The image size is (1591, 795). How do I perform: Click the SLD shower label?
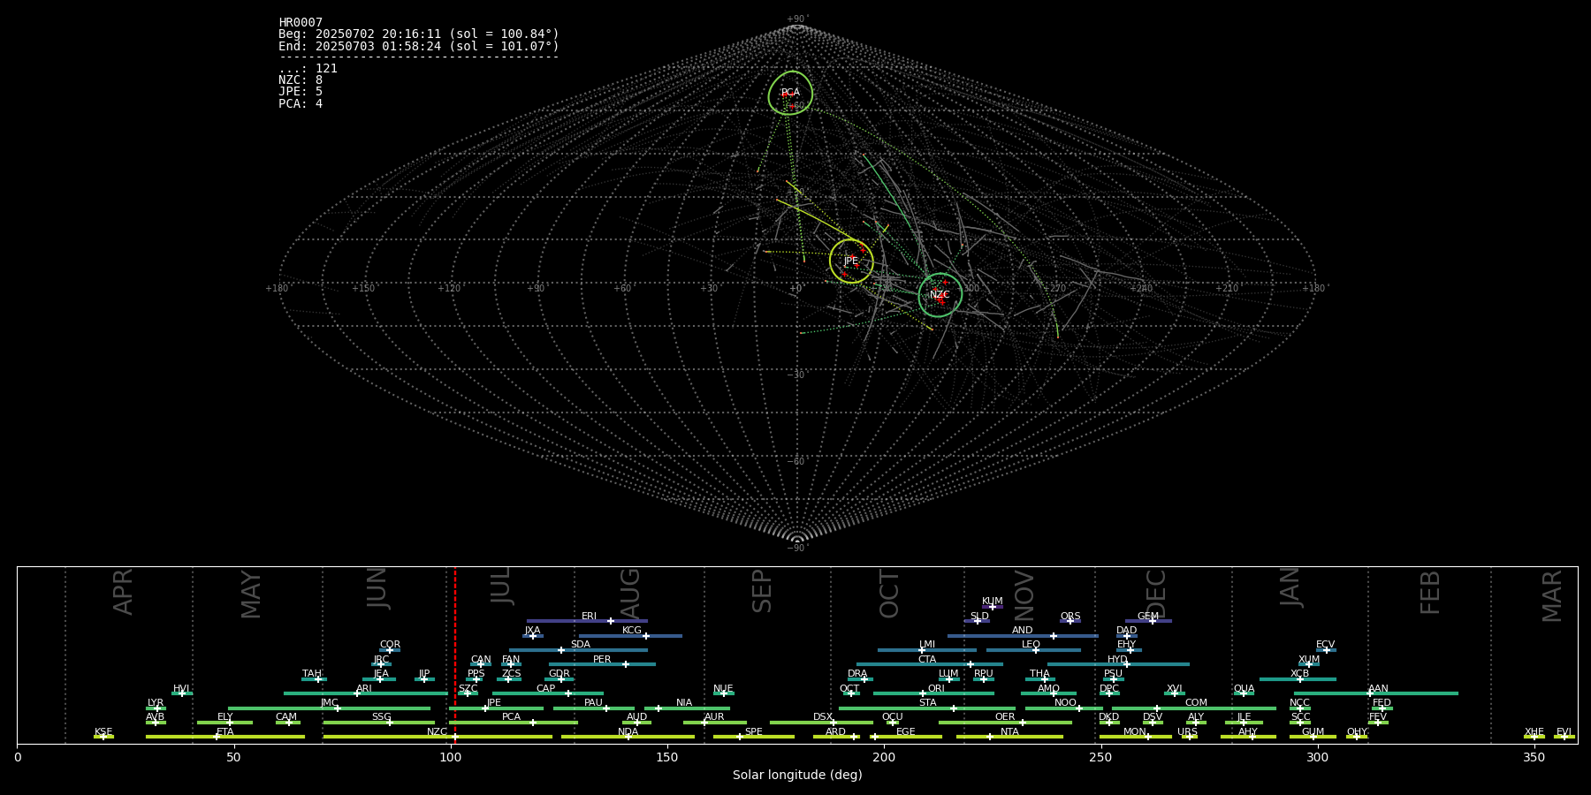point(979,617)
